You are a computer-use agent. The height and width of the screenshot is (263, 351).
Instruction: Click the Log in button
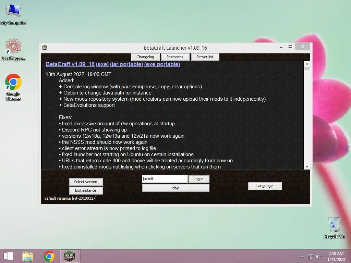tap(198, 179)
